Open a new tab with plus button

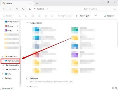click(x=37, y=3)
